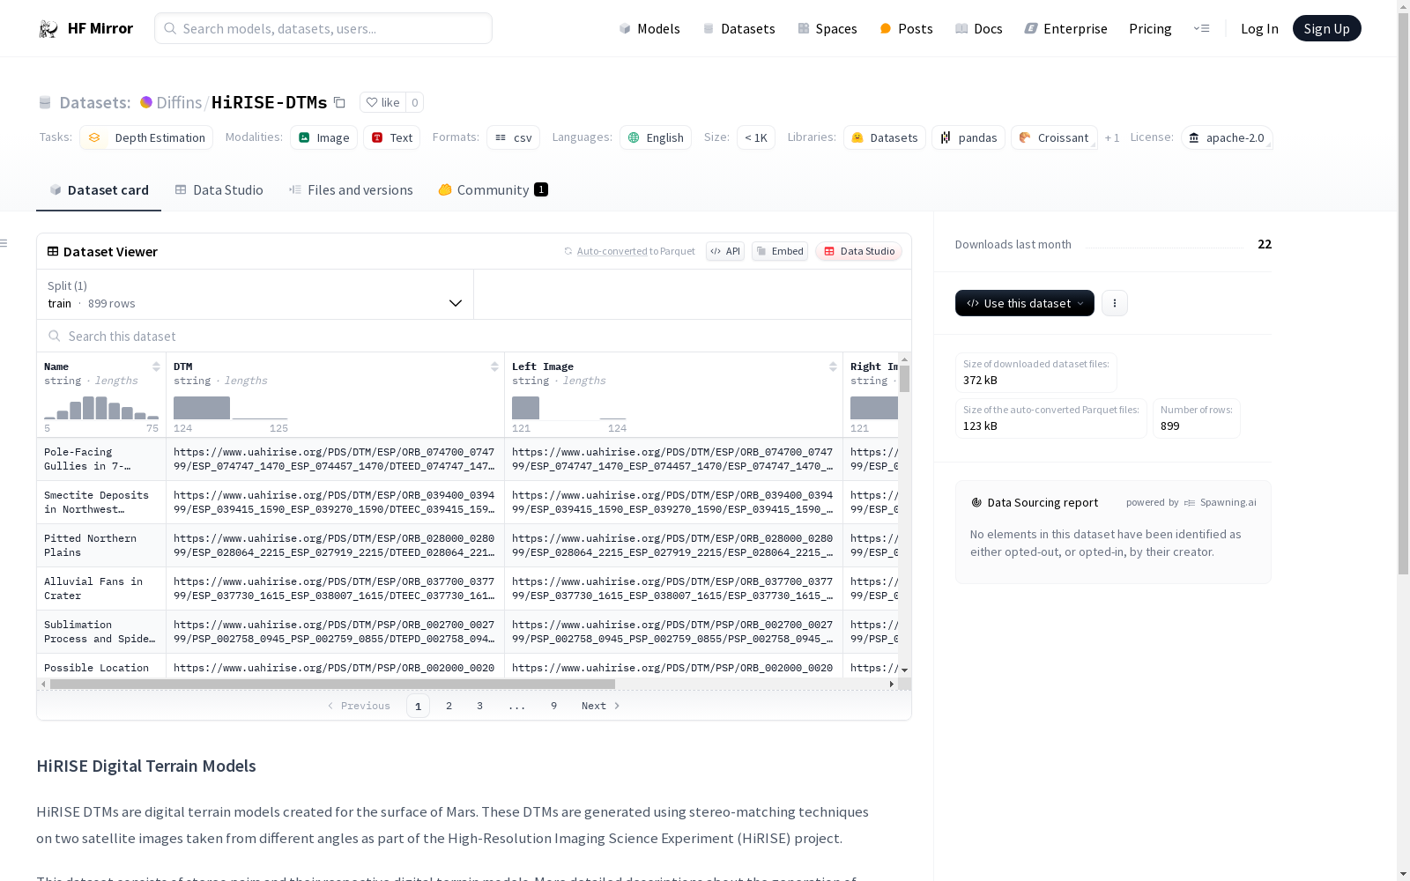Click the page scrollbar down arrow
The width and height of the screenshot is (1410, 881).
tap(1403, 874)
